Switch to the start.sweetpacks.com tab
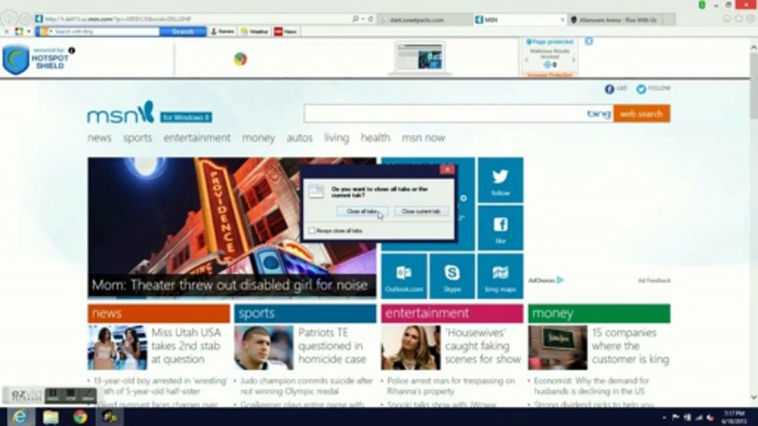758x426 pixels. pos(425,20)
